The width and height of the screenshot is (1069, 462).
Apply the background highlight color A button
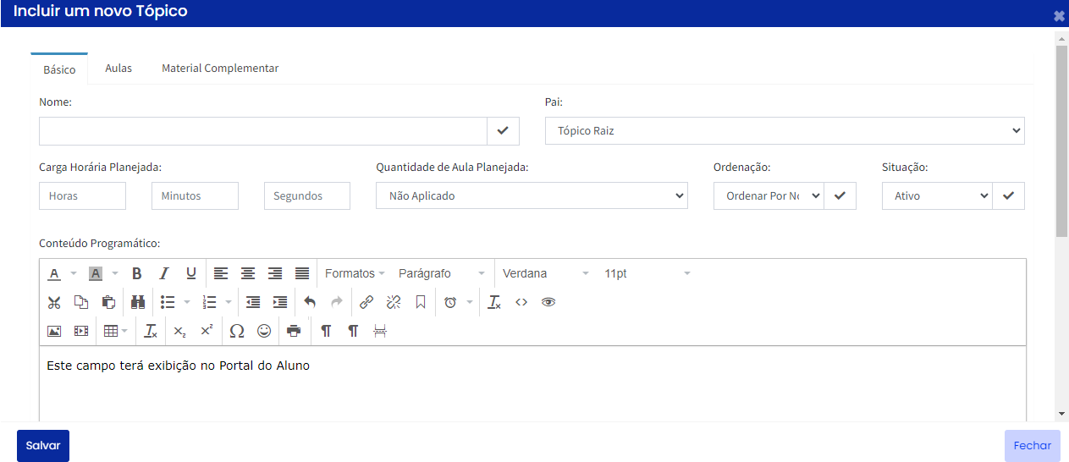tap(96, 273)
